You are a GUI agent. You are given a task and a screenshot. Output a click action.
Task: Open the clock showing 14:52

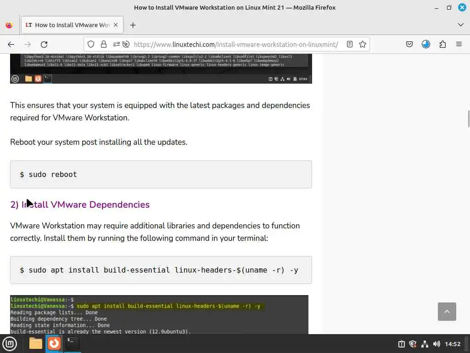452,344
